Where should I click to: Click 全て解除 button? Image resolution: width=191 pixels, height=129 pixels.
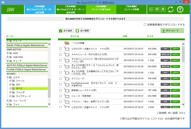click(x=82, y=31)
